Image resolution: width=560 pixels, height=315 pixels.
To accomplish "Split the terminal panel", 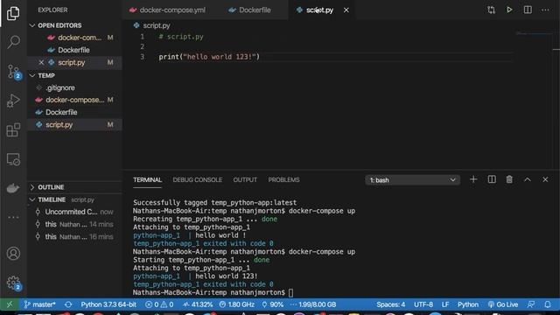I will coord(492,179).
